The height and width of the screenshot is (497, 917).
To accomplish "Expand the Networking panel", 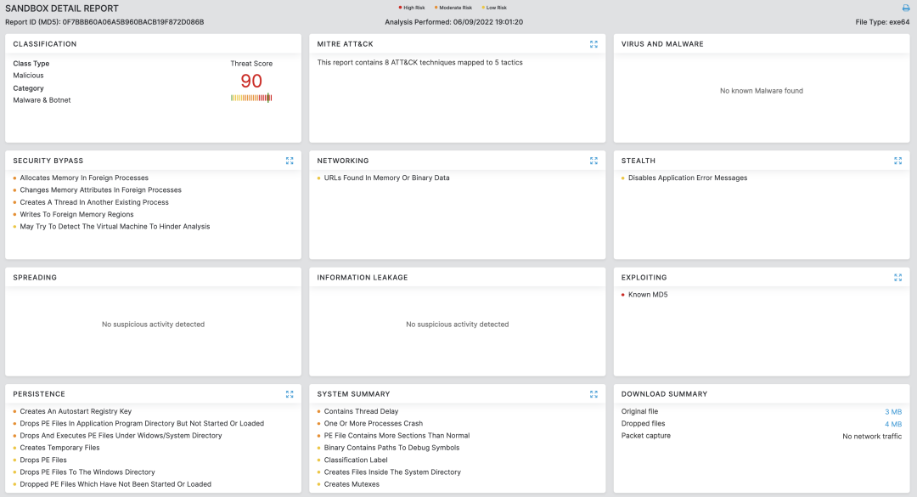I will tap(594, 161).
